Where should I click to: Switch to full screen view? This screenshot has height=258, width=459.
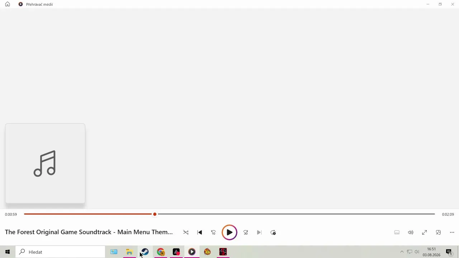point(425,233)
